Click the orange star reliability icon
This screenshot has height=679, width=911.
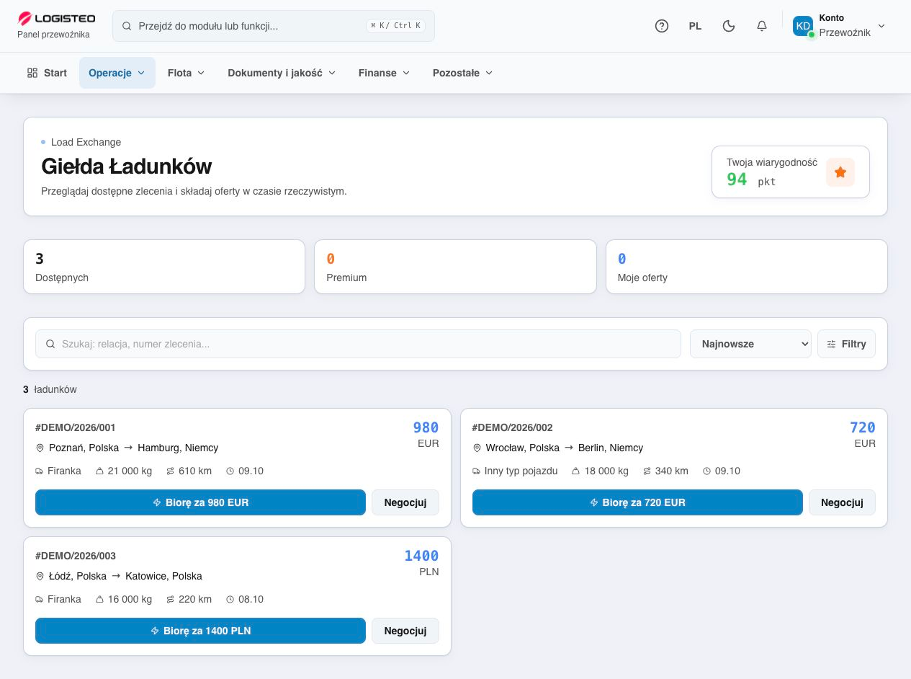pos(840,172)
